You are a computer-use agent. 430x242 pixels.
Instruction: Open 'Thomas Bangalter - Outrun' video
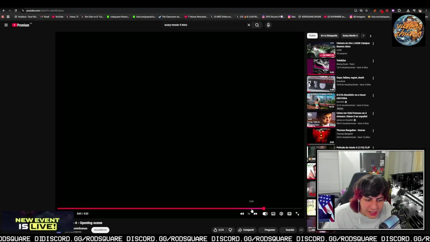pyautogui.click(x=351, y=130)
